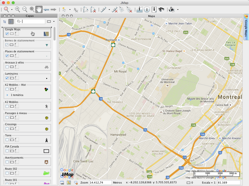Screen dimensions: 249x186
Task: Open the binoculars search tool
Action: [x=161, y=9]
